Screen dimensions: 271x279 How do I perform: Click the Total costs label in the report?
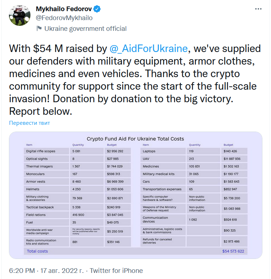(37, 251)
